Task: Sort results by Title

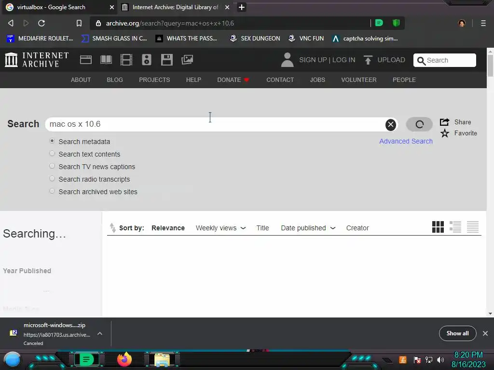Action: click(x=262, y=228)
